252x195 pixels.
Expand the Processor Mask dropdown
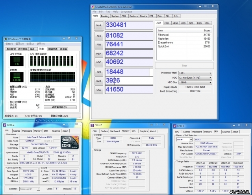pyautogui.click(x=210, y=73)
